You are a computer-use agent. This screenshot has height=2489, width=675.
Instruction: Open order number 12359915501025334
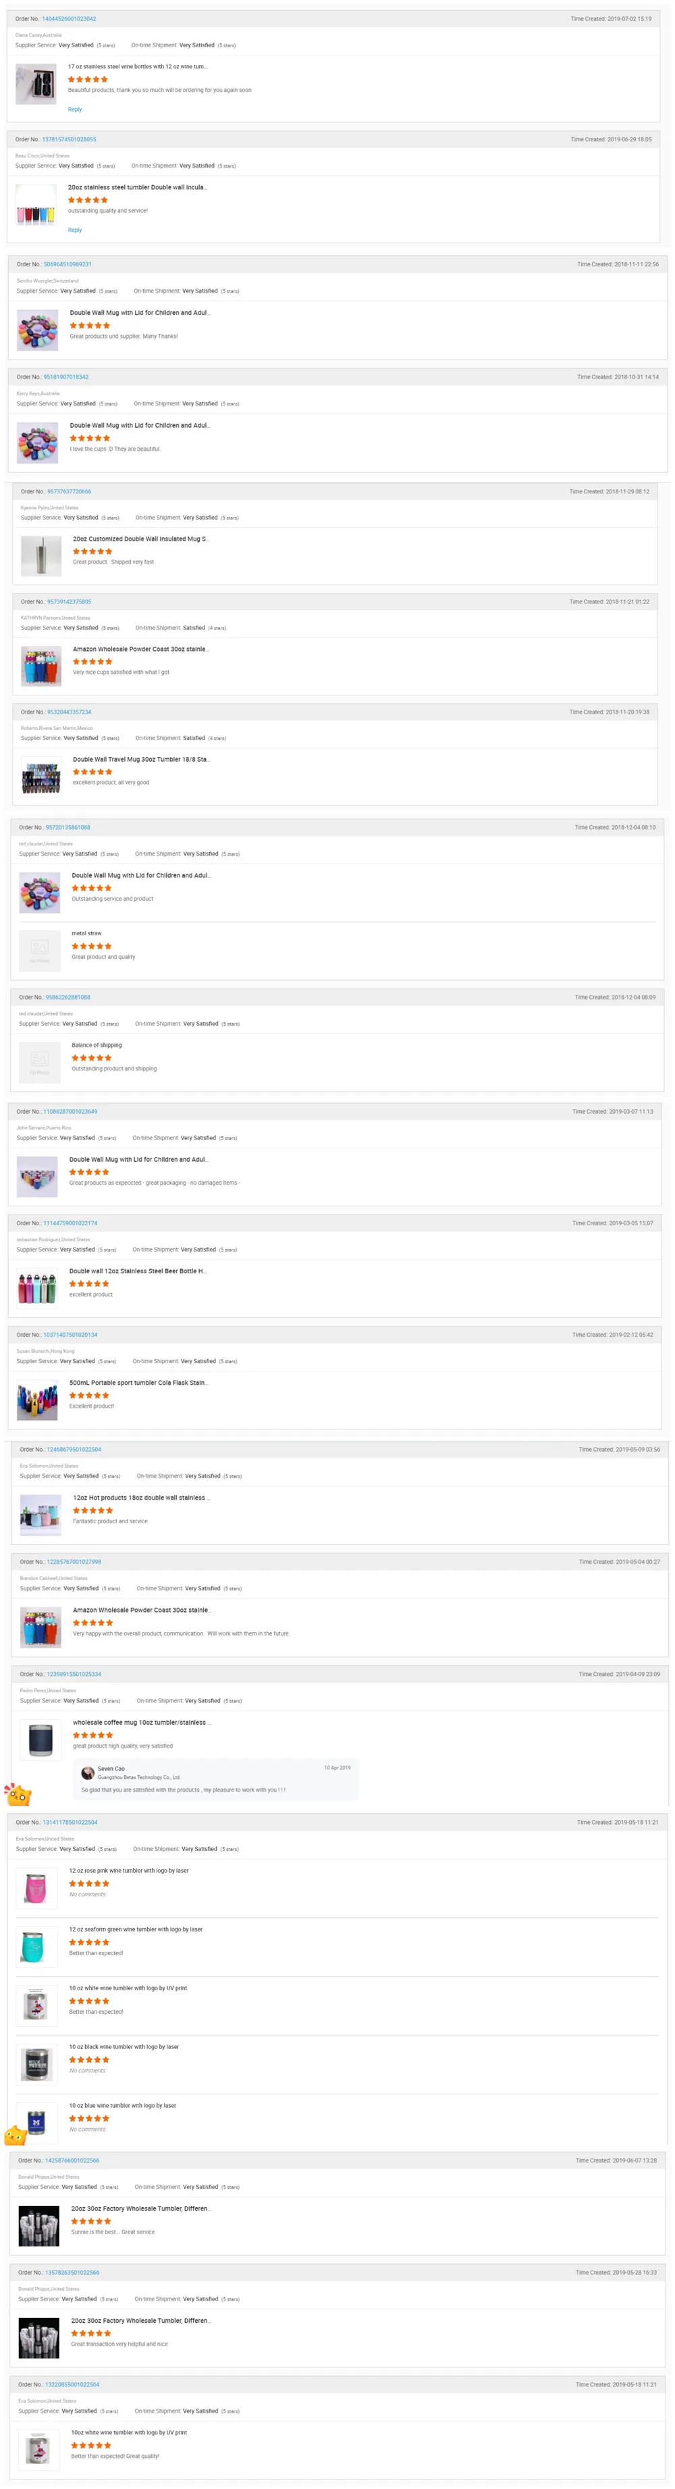pos(74,1675)
